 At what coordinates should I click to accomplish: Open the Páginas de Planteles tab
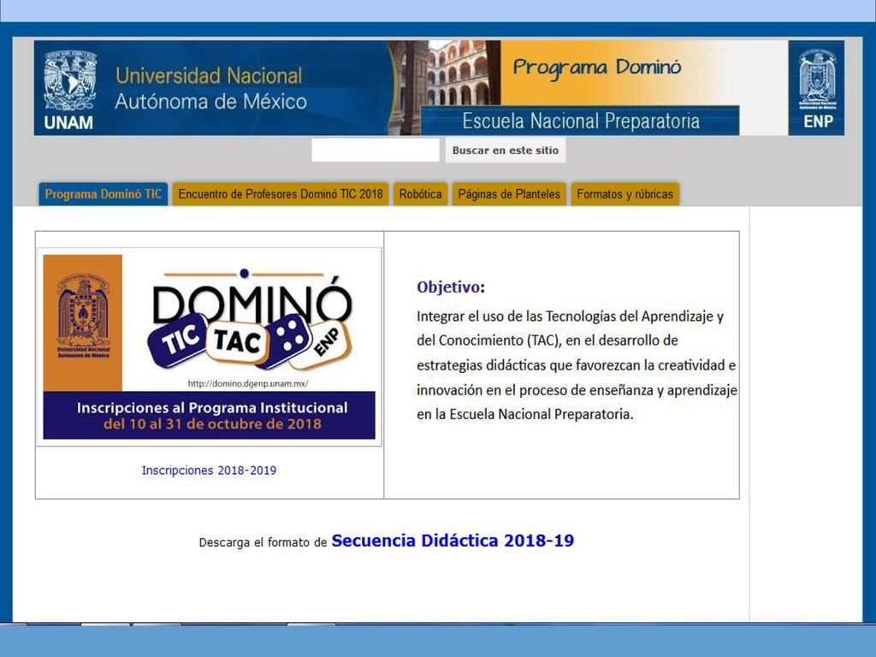(509, 194)
